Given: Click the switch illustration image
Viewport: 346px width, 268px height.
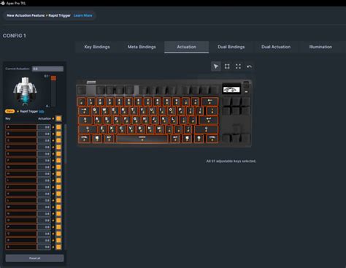Looking at the screenshot, I should point(25,91).
